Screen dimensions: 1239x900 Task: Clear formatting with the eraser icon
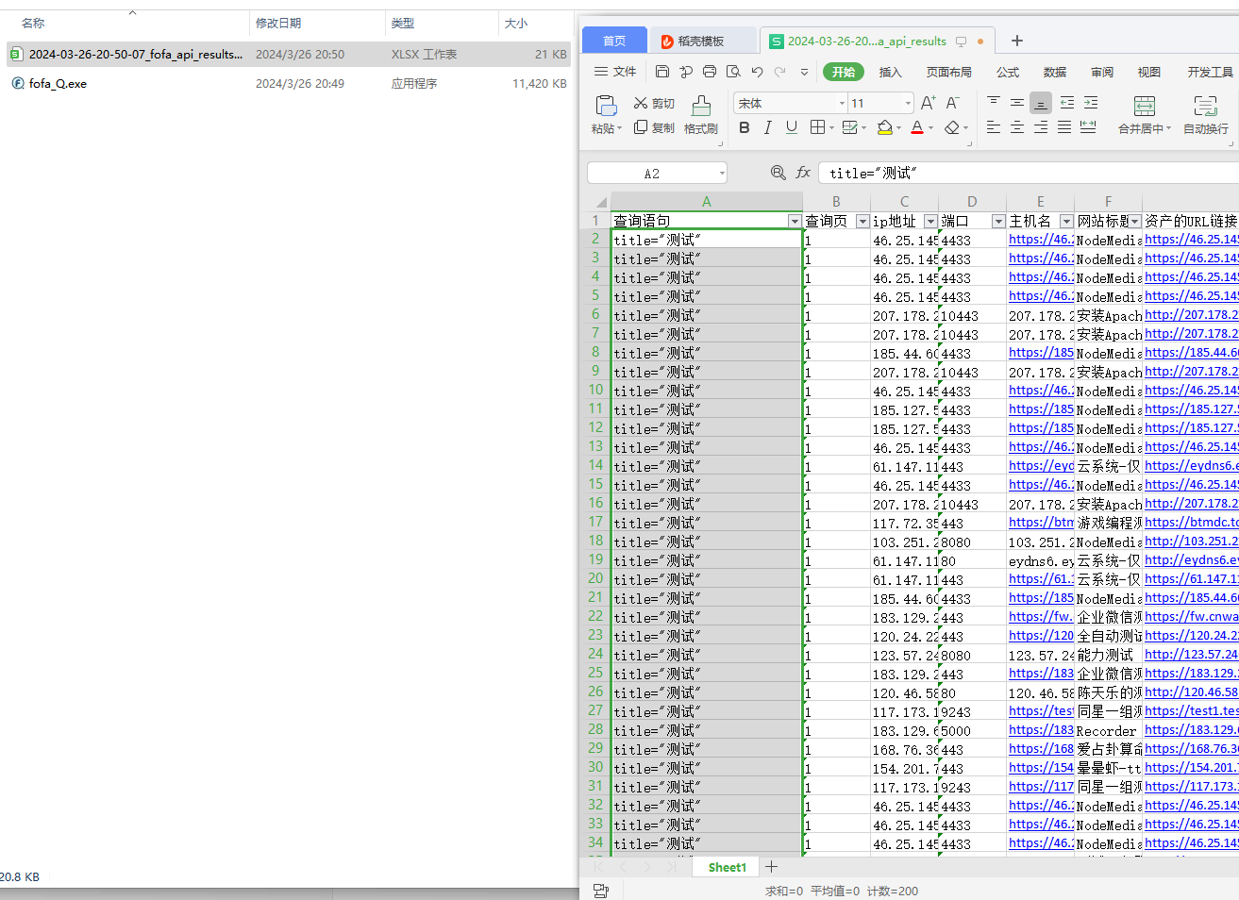pos(952,127)
